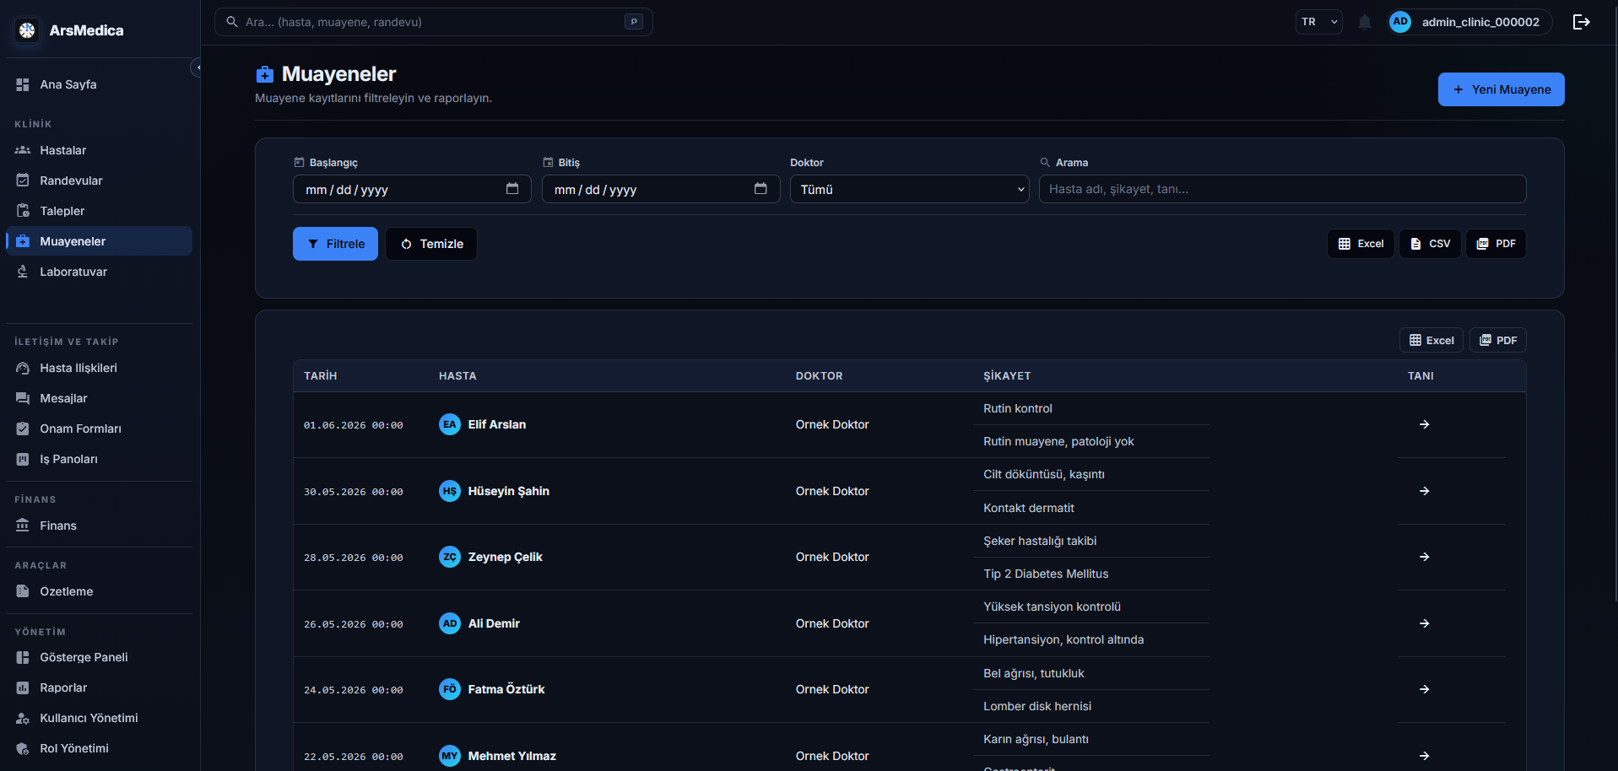Click patient name Hüseyin Şahin

point(508,491)
